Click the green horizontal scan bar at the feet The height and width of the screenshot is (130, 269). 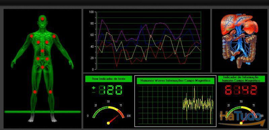(x=43, y=112)
